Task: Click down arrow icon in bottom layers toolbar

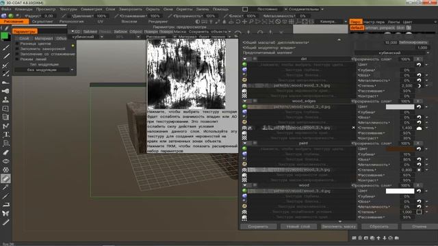Action: pos(385,238)
